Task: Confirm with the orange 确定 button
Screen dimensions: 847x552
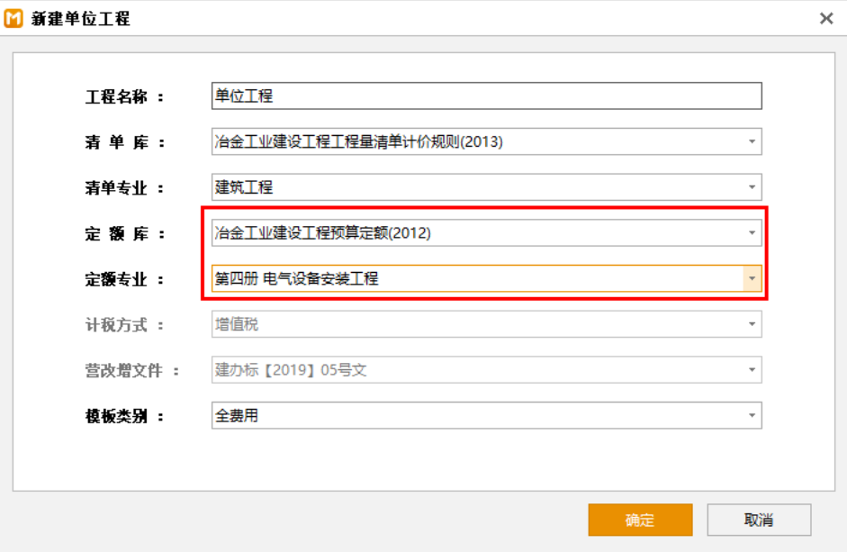Action: click(640, 520)
